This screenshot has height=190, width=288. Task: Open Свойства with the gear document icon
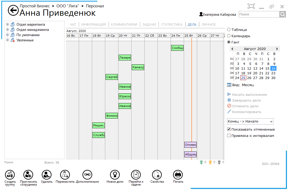[157, 175]
